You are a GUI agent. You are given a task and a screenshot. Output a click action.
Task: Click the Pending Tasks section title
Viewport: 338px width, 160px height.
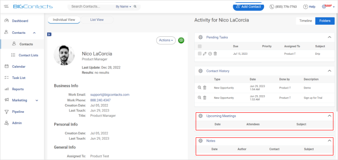point(217,37)
